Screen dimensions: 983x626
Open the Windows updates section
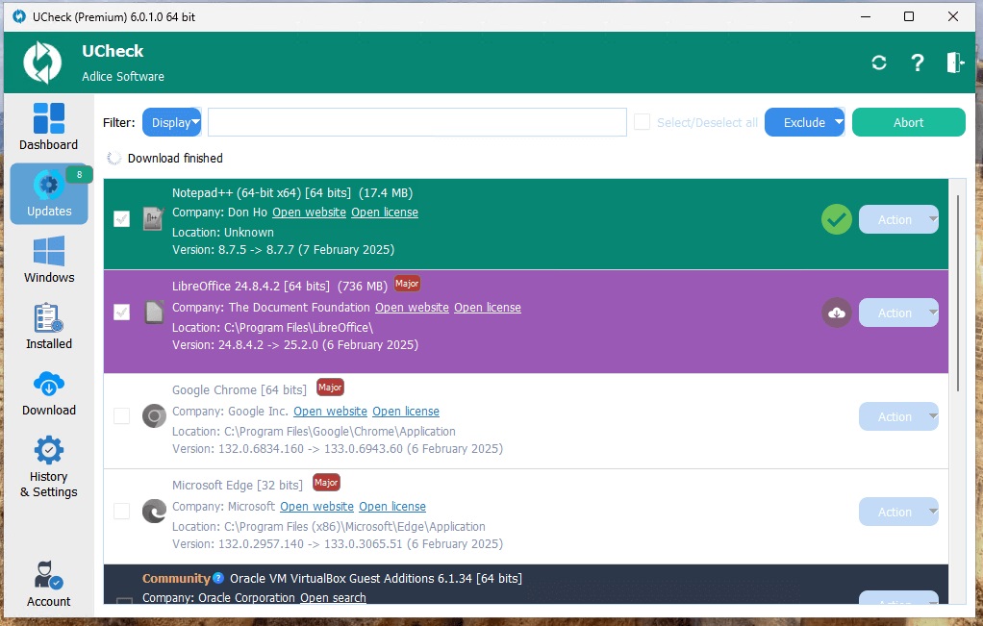pyautogui.click(x=48, y=260)
